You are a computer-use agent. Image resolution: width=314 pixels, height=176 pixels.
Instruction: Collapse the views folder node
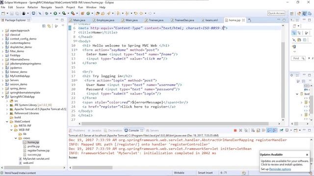16,138
